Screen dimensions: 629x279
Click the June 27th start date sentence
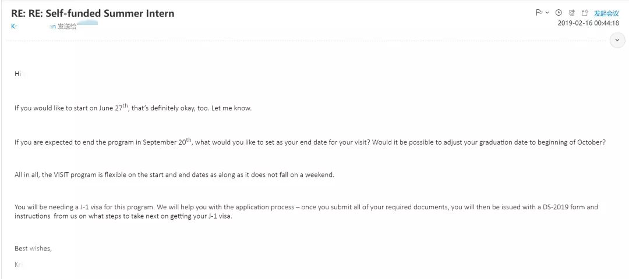pos(133,108)
